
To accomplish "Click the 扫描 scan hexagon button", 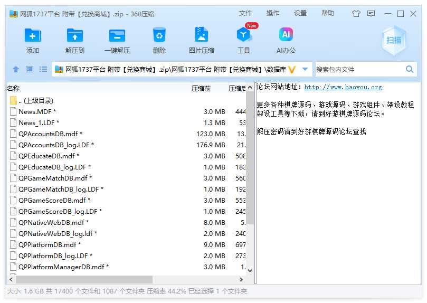I will click(x=394, y=40).
